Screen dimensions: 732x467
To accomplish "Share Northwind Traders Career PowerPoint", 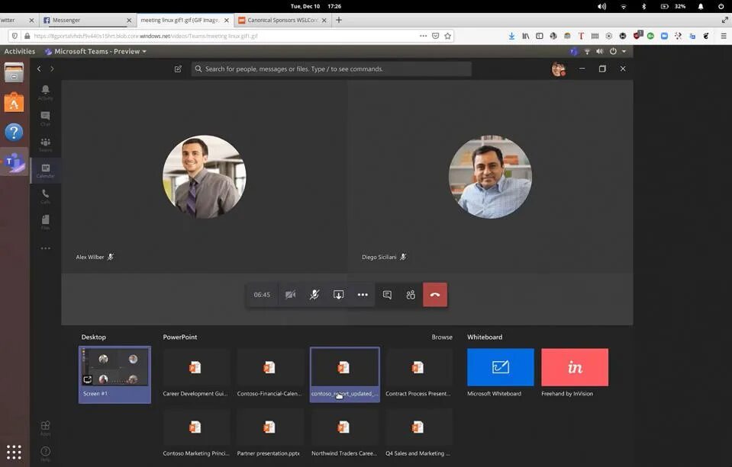I will (343, 433).
